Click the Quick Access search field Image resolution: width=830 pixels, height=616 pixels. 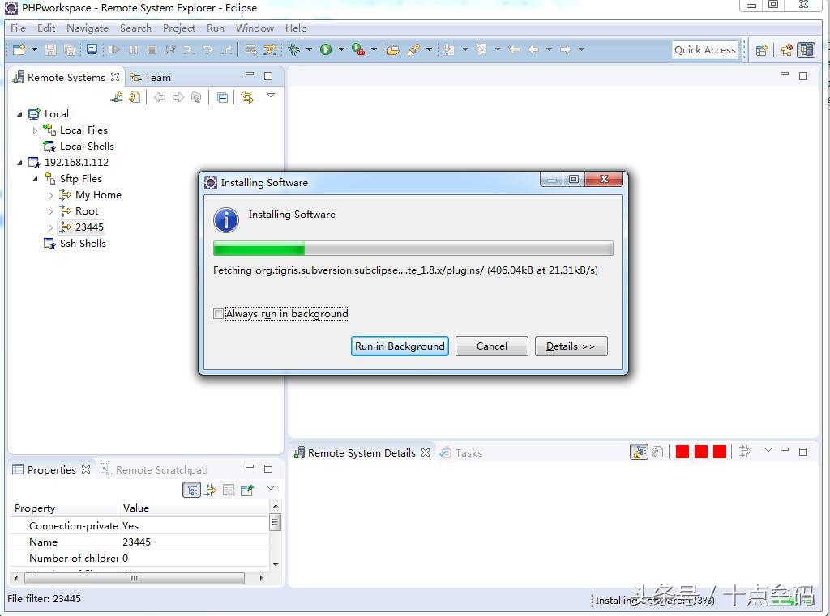pyautogui.click(x=705, y=49)
